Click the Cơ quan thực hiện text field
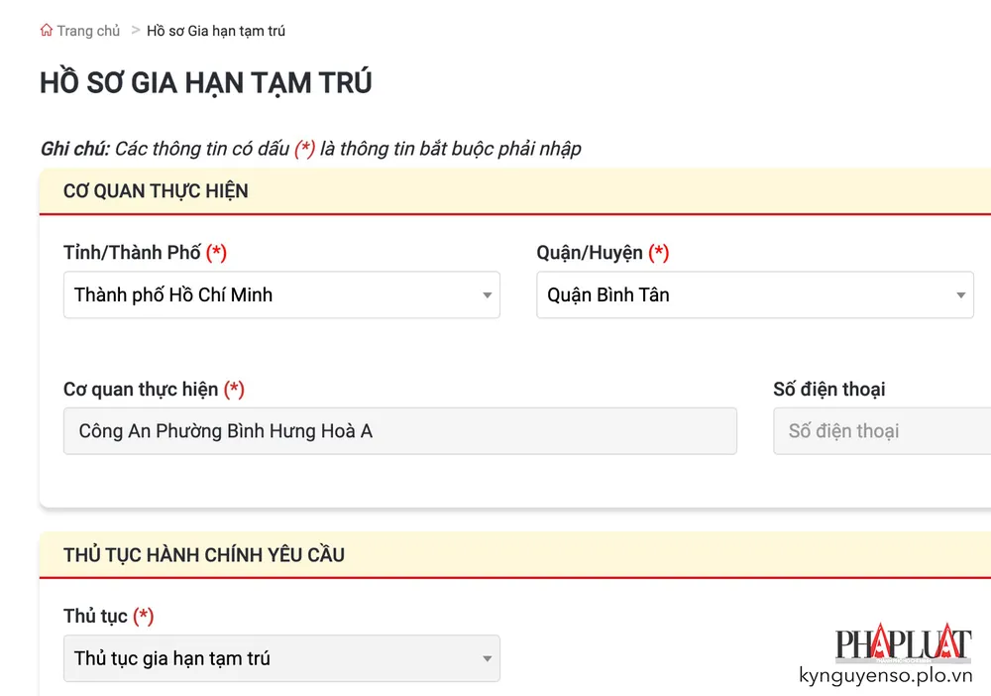The width and height of the screenshot is (991, 696). pos(400,430)
